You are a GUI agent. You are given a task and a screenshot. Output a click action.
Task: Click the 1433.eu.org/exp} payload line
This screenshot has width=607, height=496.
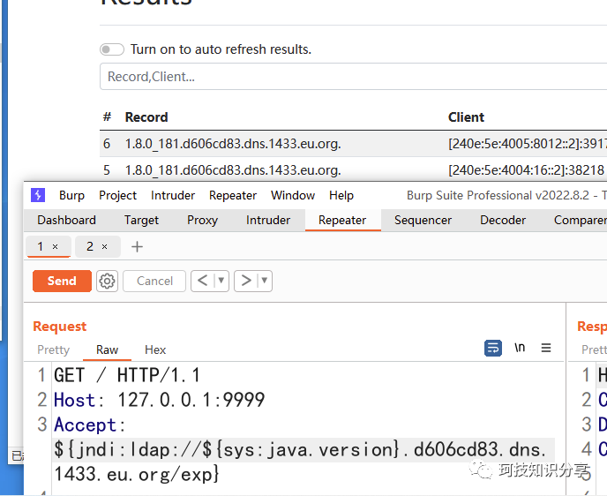(x=137, y=474)
